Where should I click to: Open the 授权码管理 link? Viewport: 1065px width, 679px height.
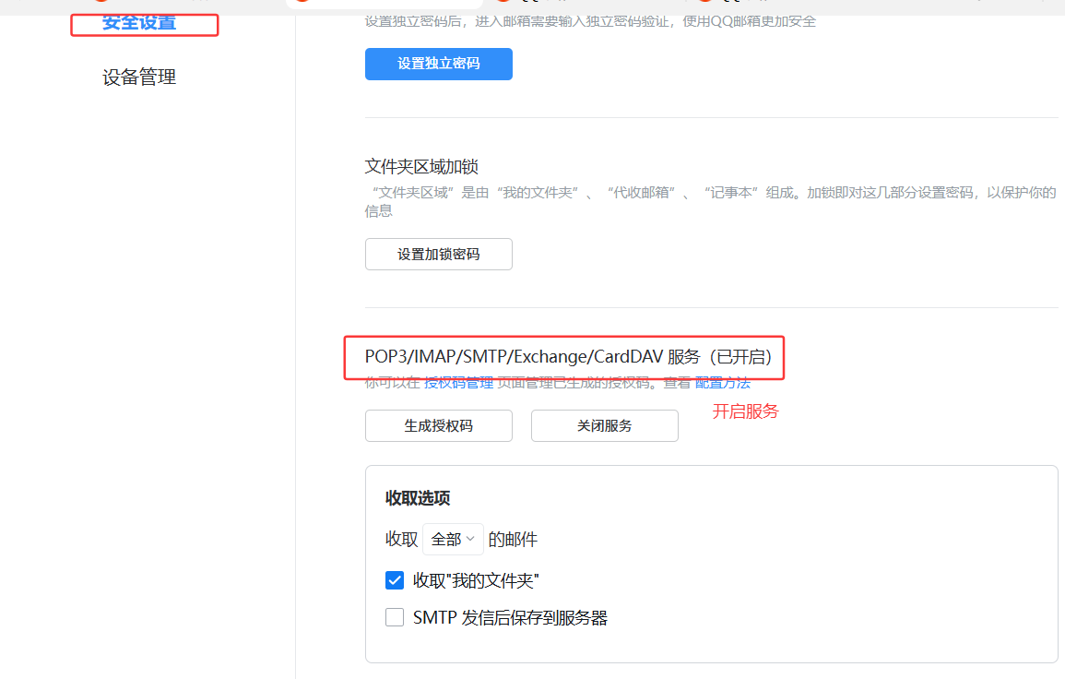click(458, 384)
